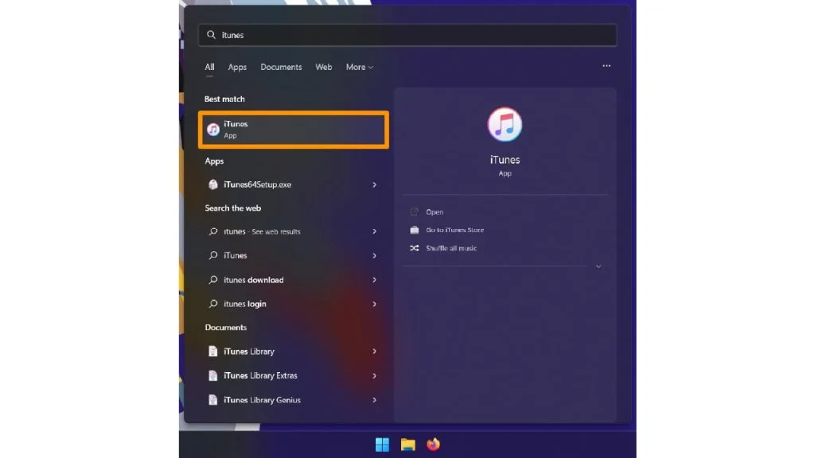Image resolution: width=815 pixels, height=458 pixels.
Task: Click the iTunes64Setup.exe installer icon
Action: click(213, 184)
